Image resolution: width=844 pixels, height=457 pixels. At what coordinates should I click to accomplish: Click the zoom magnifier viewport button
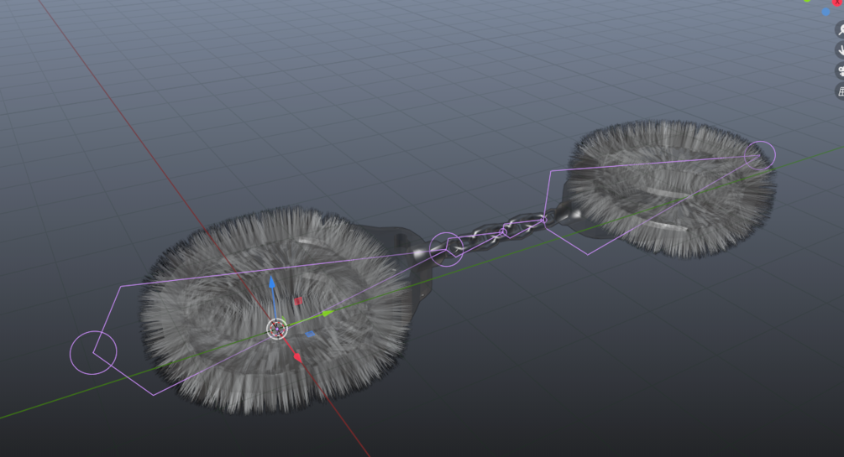coord(841,29)
